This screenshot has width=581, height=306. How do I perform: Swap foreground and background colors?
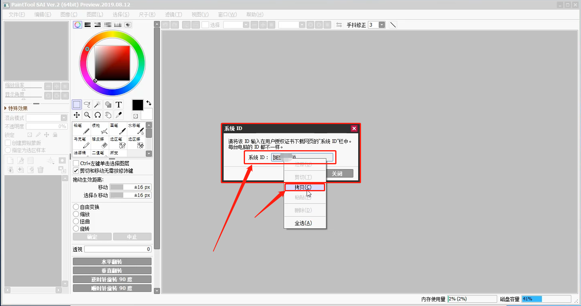149,103
